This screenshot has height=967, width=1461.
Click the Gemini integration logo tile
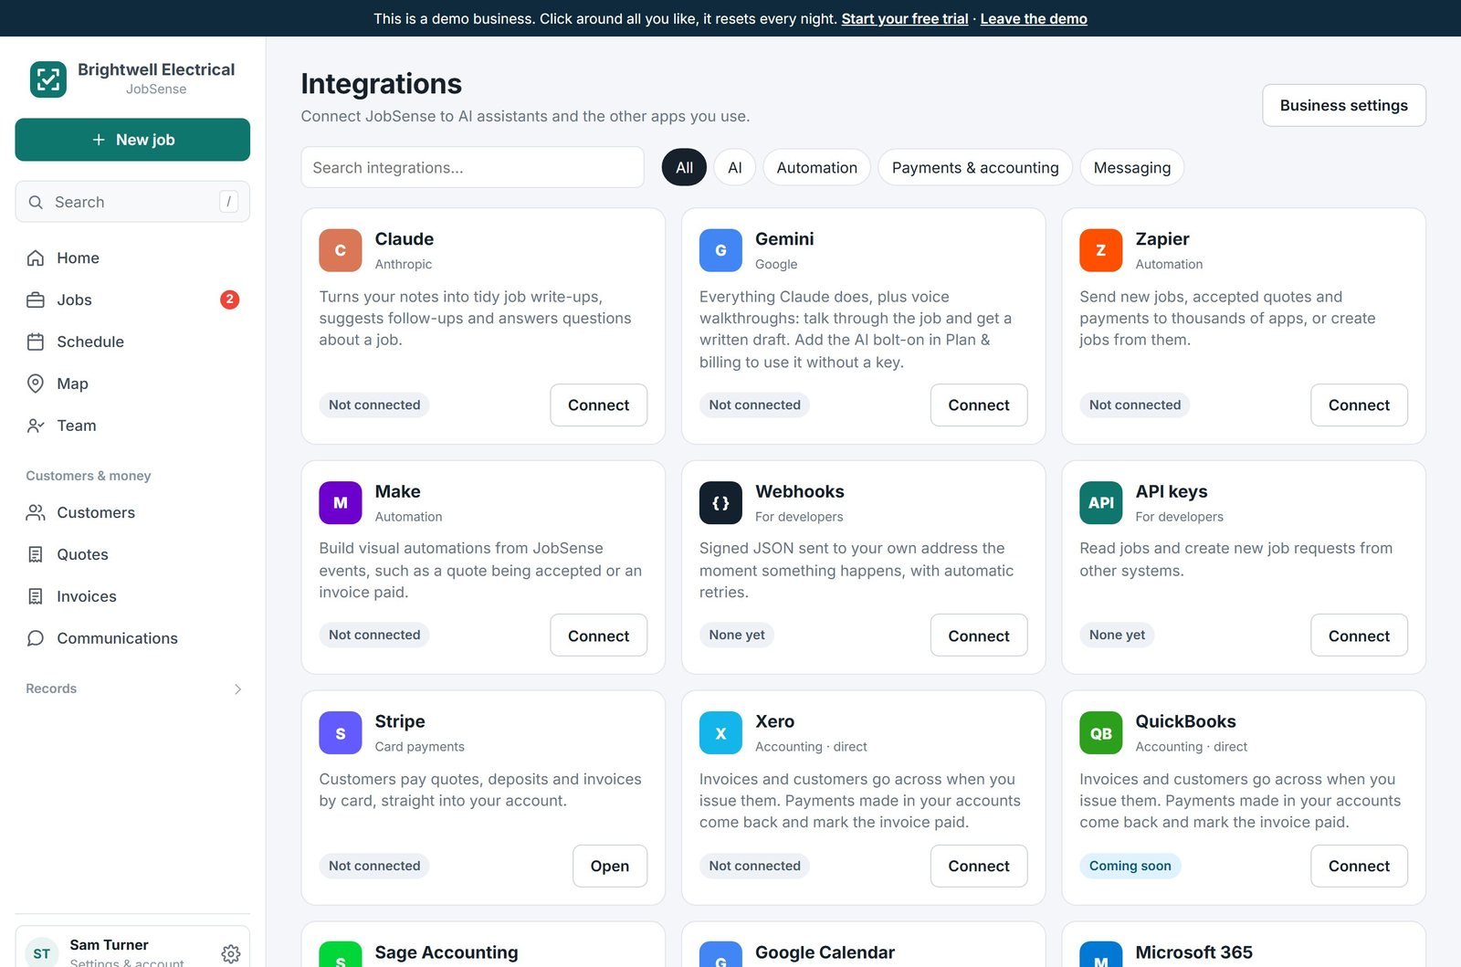(720, 250)
